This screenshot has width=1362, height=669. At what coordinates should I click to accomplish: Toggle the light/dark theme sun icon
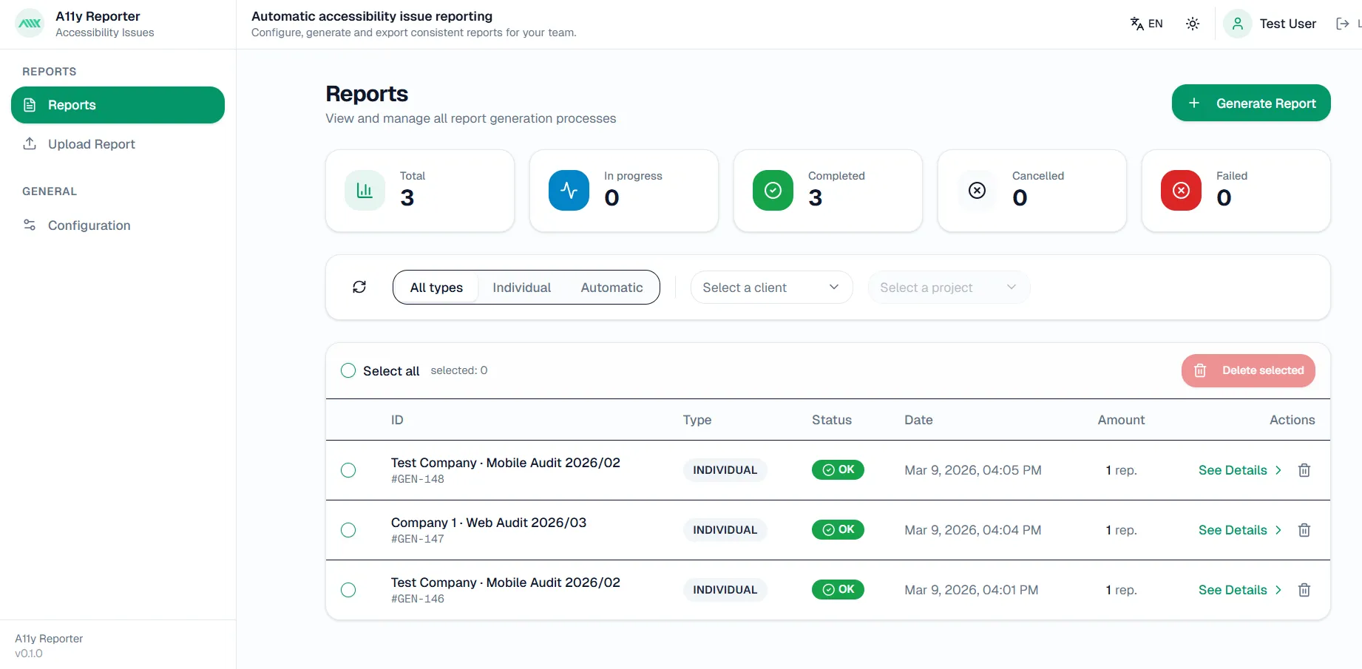pos(1193,24)
